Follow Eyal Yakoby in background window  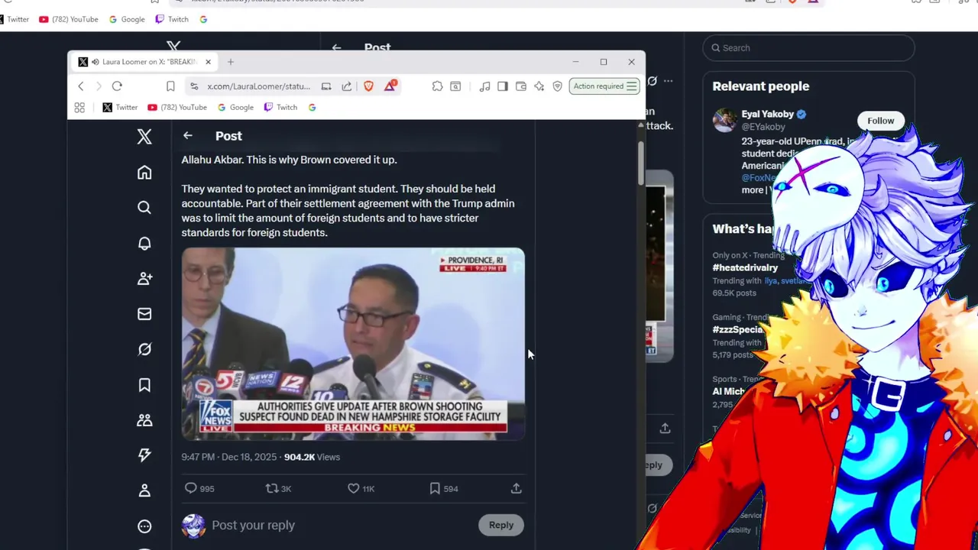(880, 121)
